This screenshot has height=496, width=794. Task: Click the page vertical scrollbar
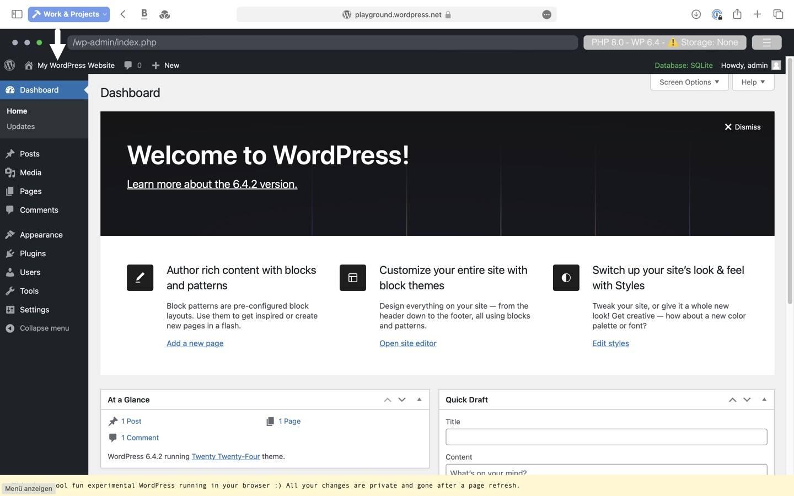(790, 181)
